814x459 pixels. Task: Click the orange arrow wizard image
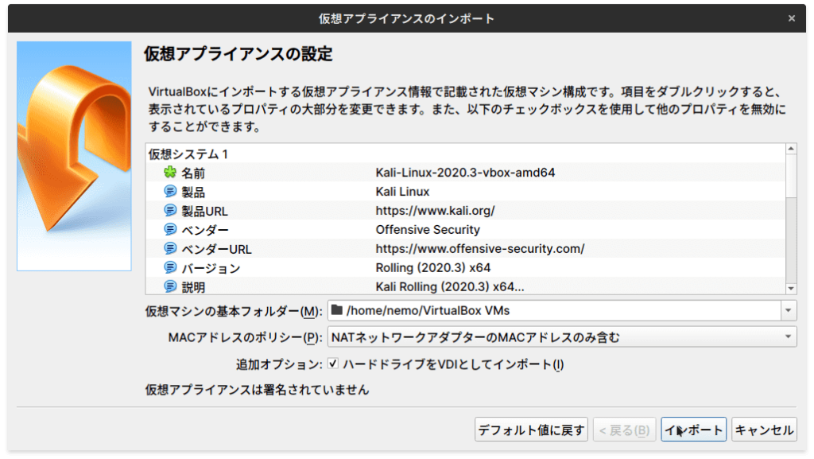[x=74, y=156]
